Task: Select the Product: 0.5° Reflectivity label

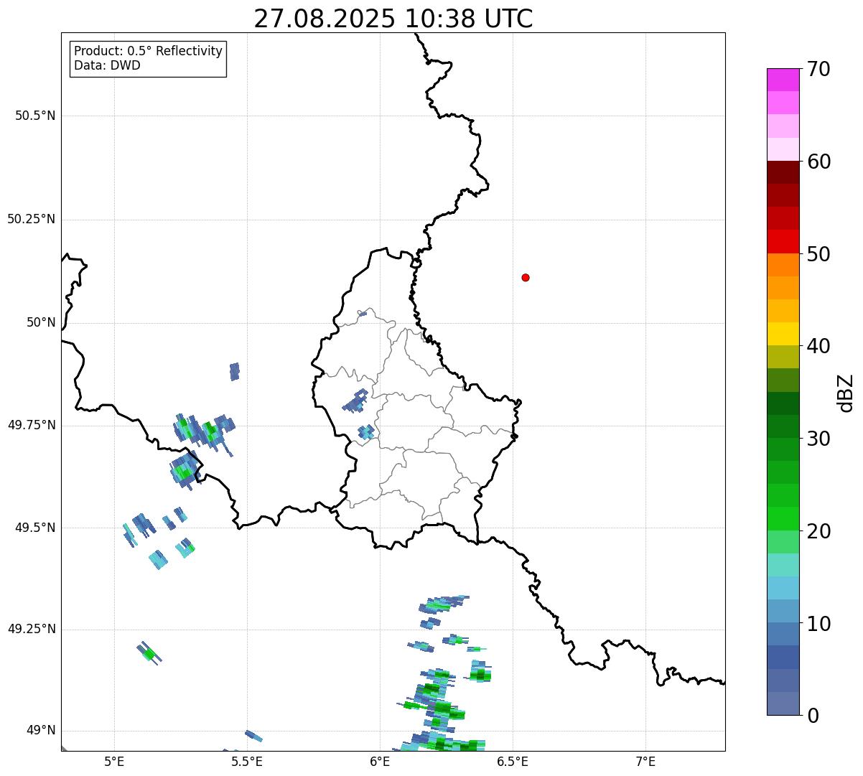Action: pyautogui.click(x=148, y=52)
